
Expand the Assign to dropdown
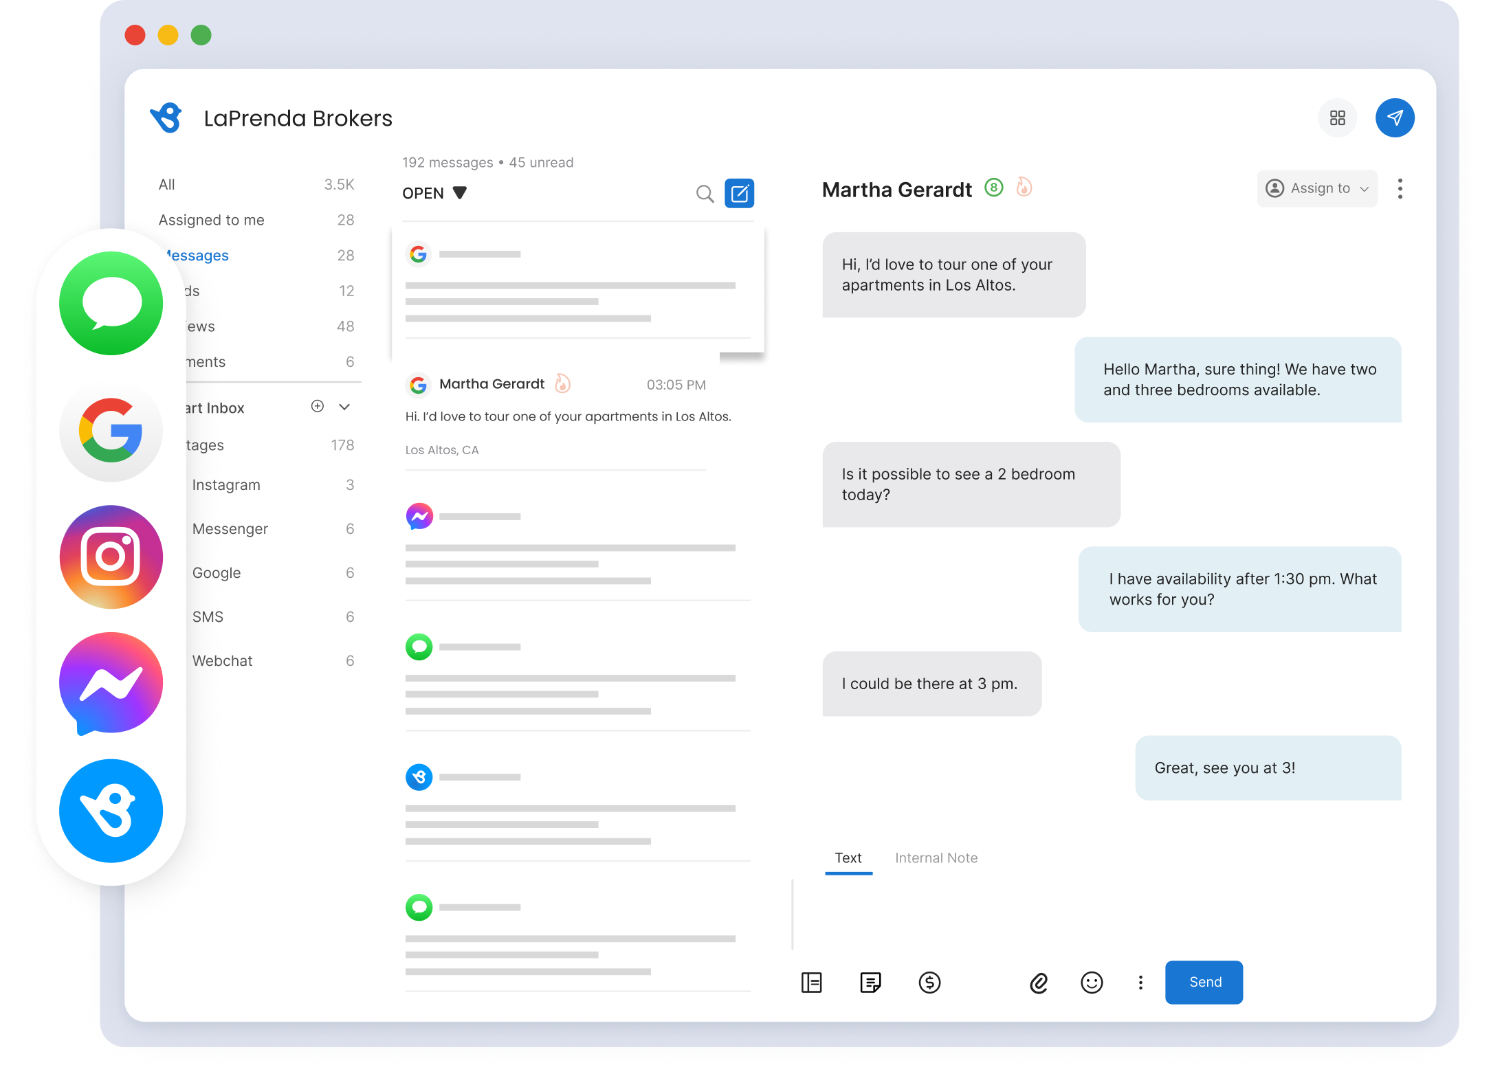[1317, 188]
